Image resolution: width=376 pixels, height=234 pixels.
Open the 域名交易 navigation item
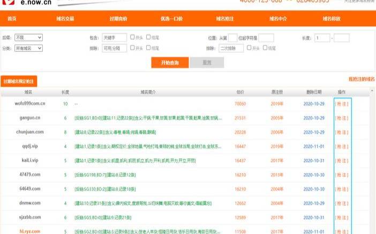pos(65,19)
